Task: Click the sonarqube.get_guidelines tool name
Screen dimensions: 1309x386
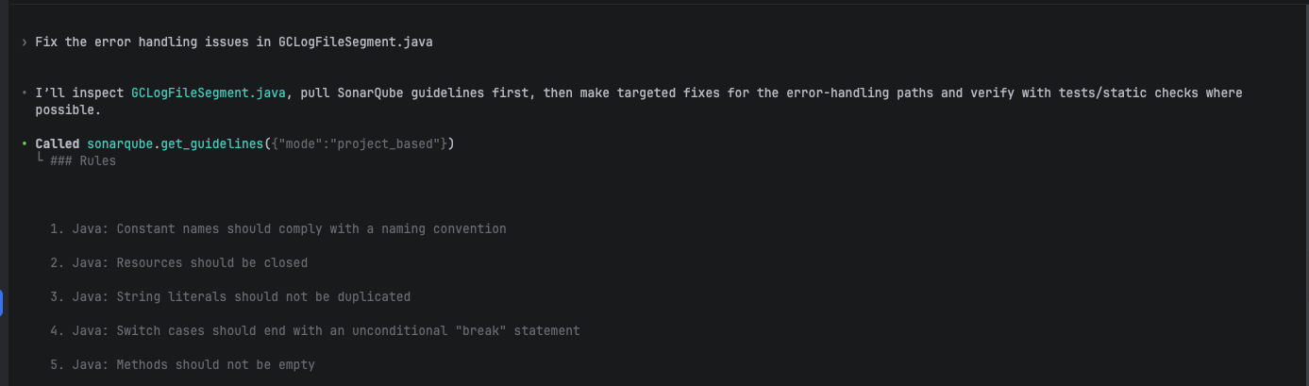Action: click(176, 143)
